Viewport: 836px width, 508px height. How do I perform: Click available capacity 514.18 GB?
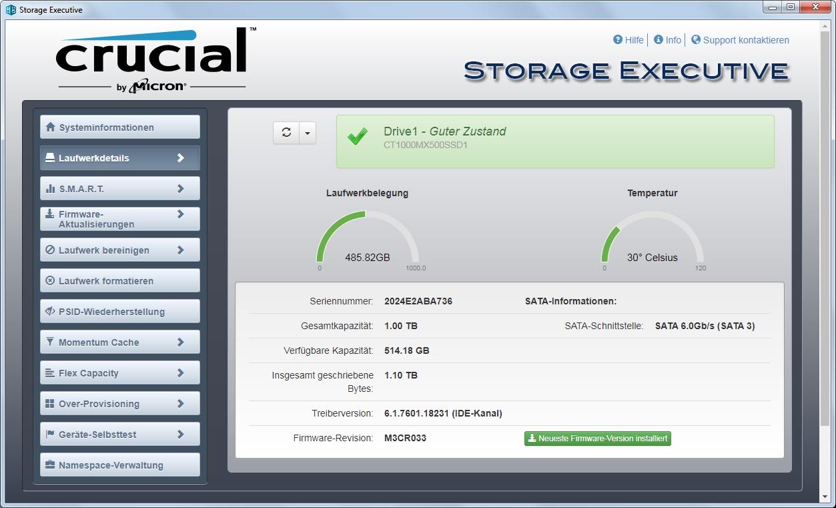(x=407, y=350)
